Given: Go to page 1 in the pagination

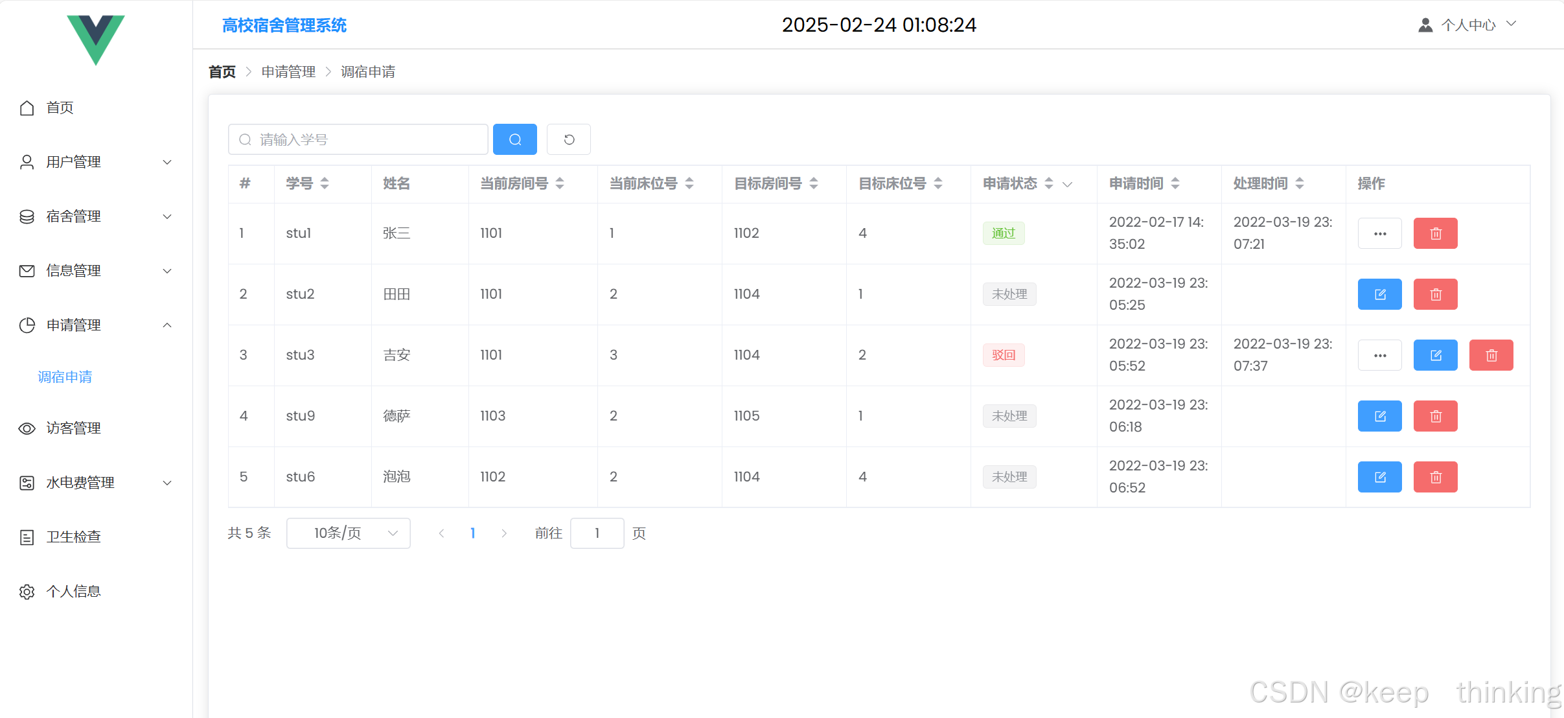Looking at the screenshot, I should point(472,533).
